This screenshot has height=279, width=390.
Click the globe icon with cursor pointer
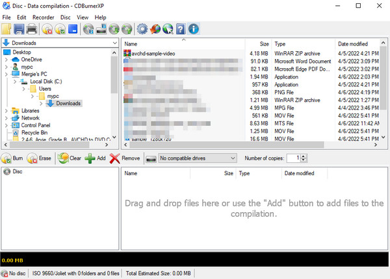(168, 29)
